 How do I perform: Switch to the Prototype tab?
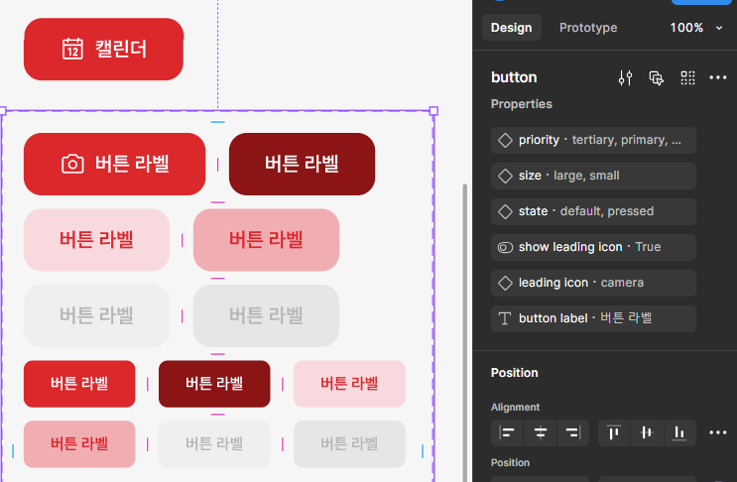(588, 28)
